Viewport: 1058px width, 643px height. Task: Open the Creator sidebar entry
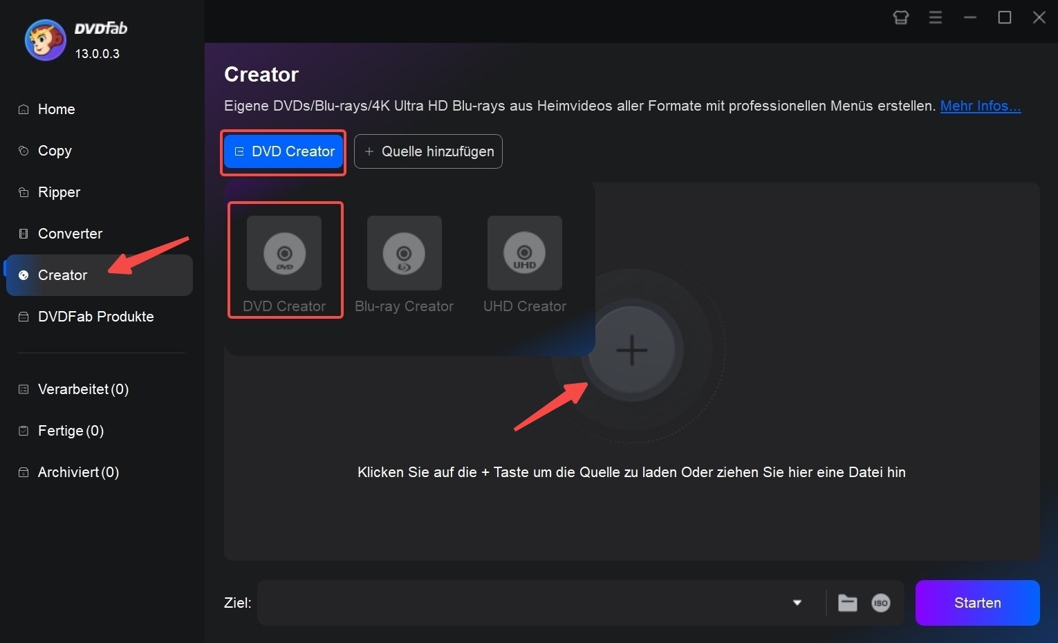click(x=62, y=275)
